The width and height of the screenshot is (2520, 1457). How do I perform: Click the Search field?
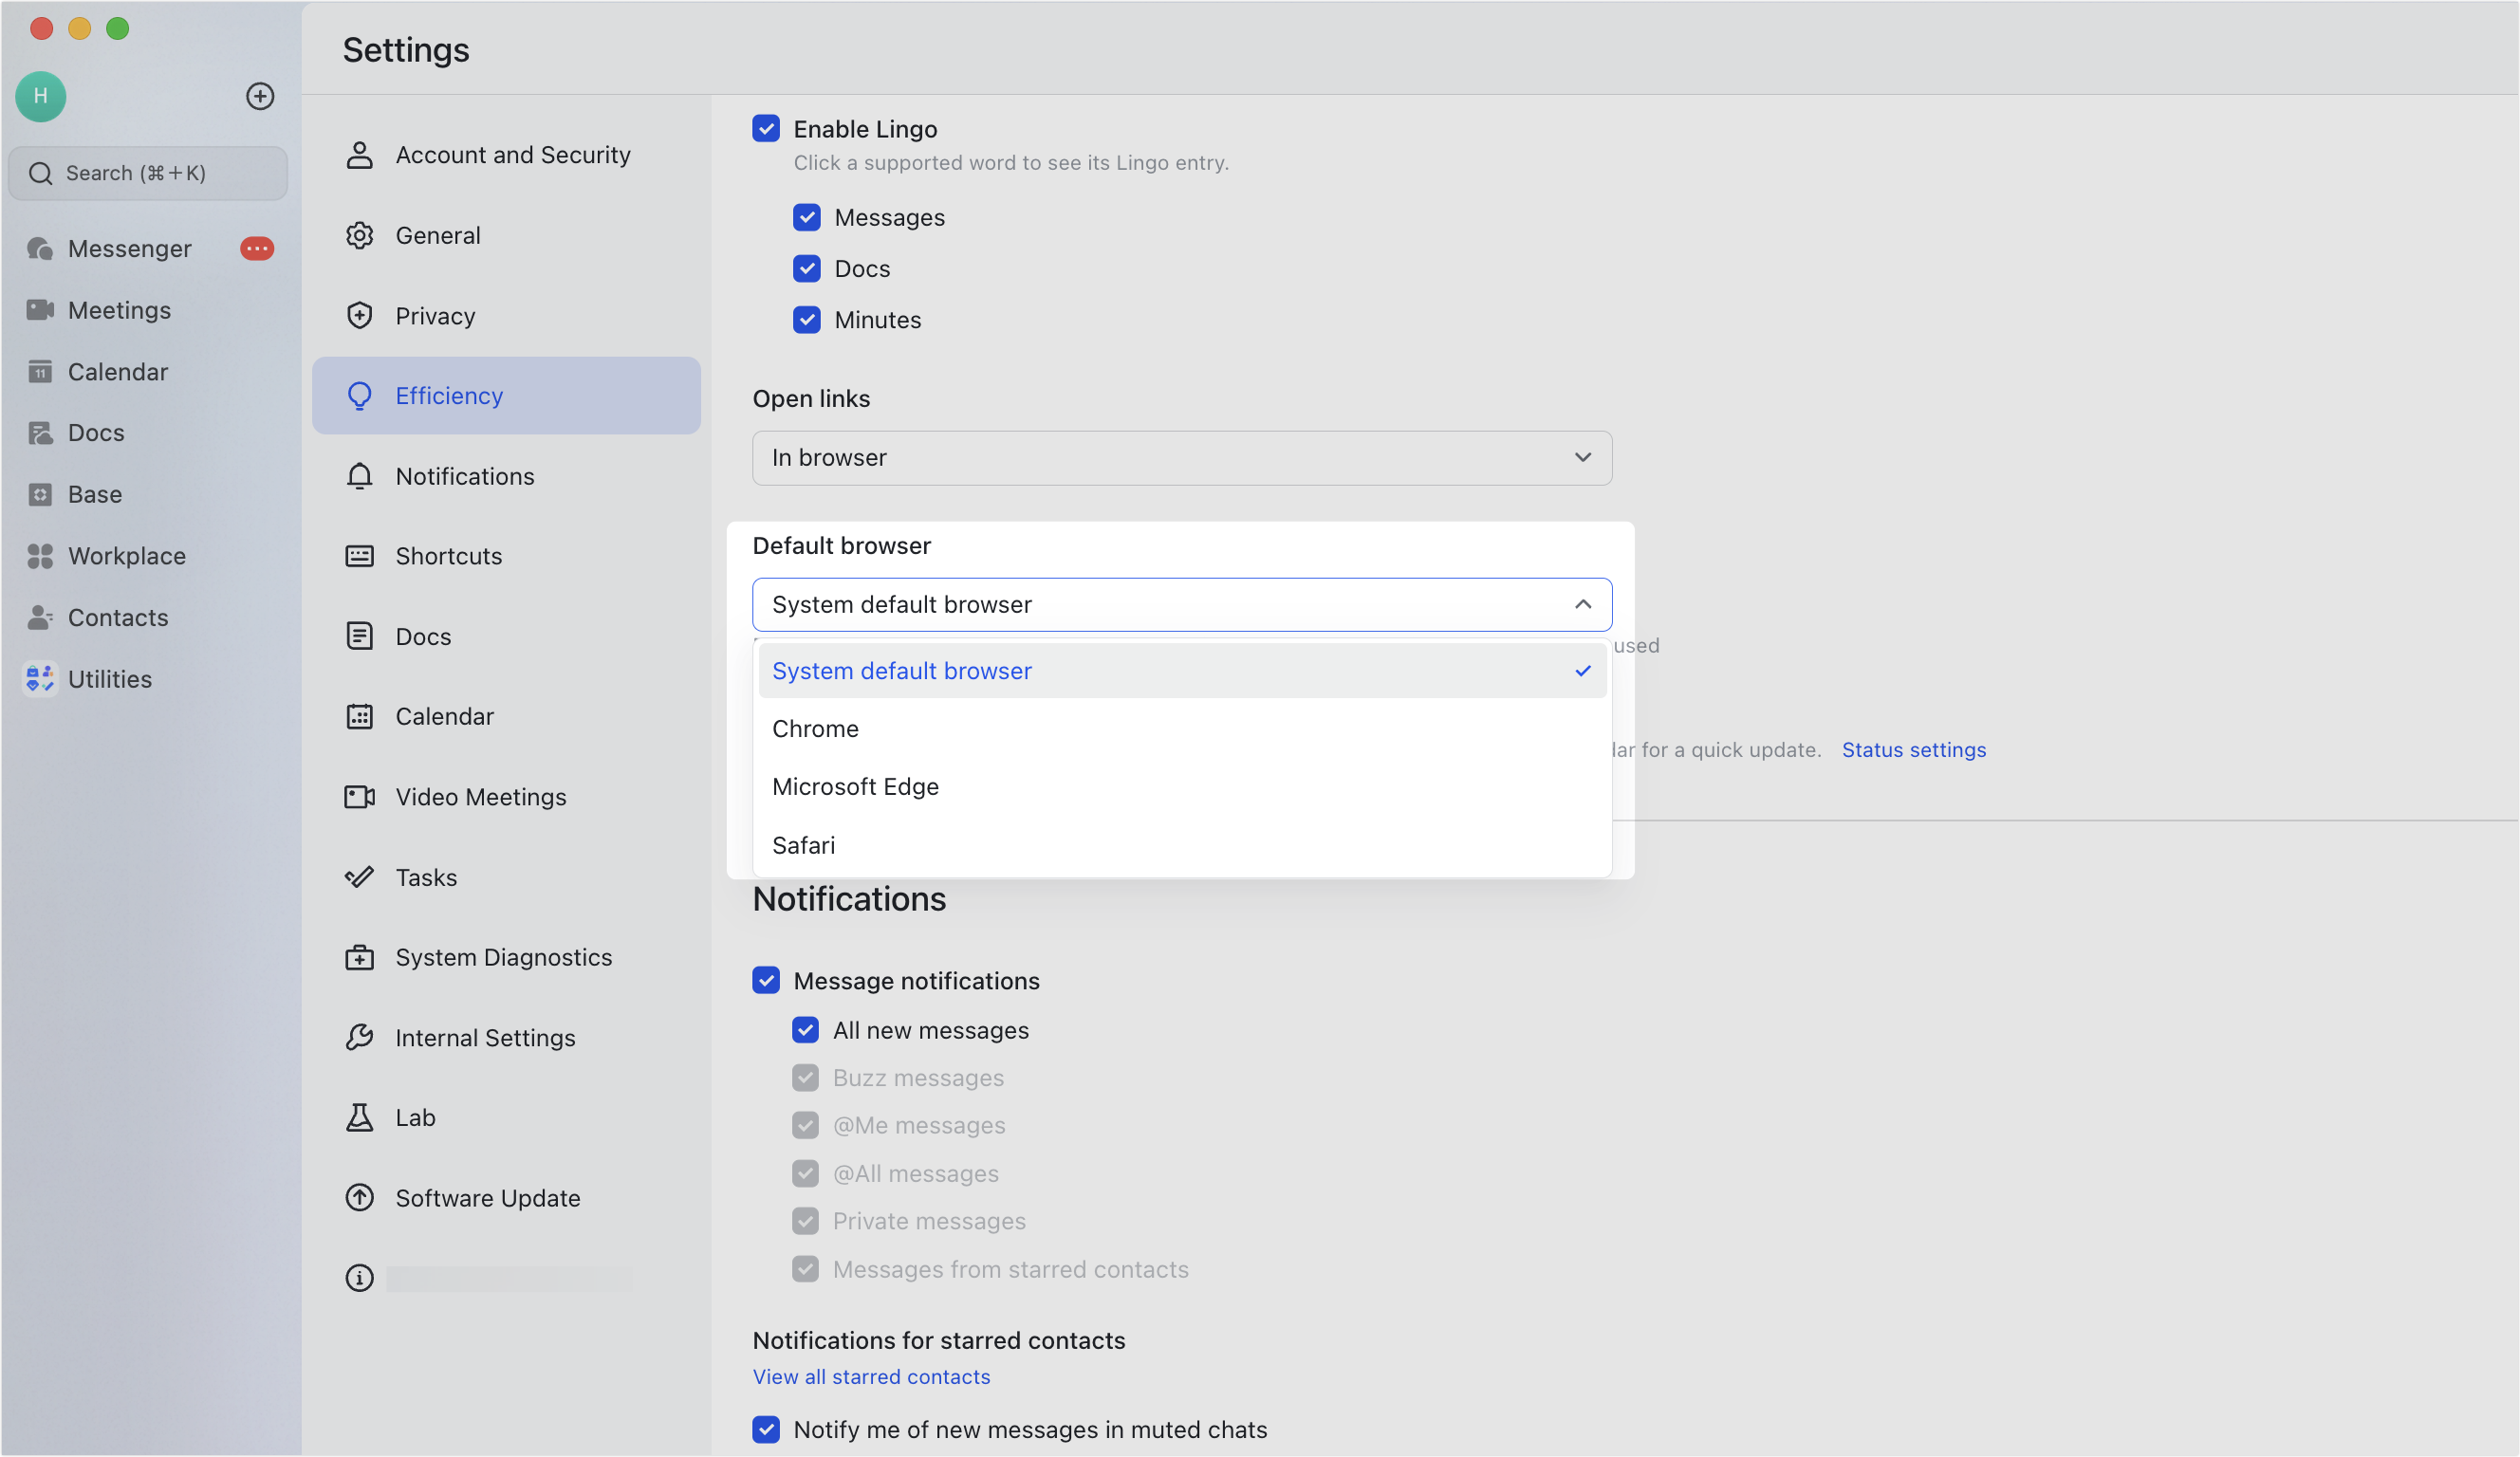click(148, 173)
